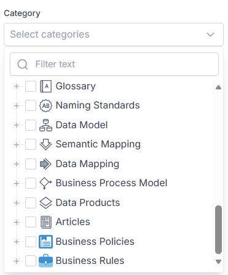Viewport: 228px width, 275px height.
Task: Select the Business Process Model label
Action: tap(111, 183)
